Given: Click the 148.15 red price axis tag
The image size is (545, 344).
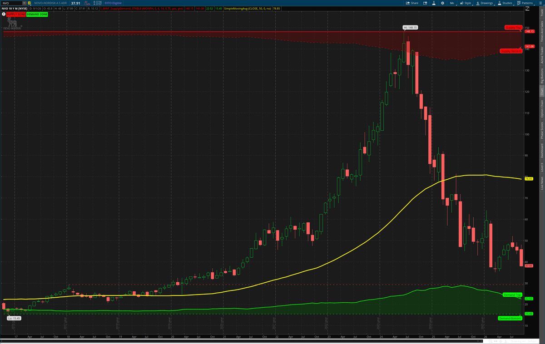Looking at the screenshot, I should pyautogui.click(x=529, y=31).
